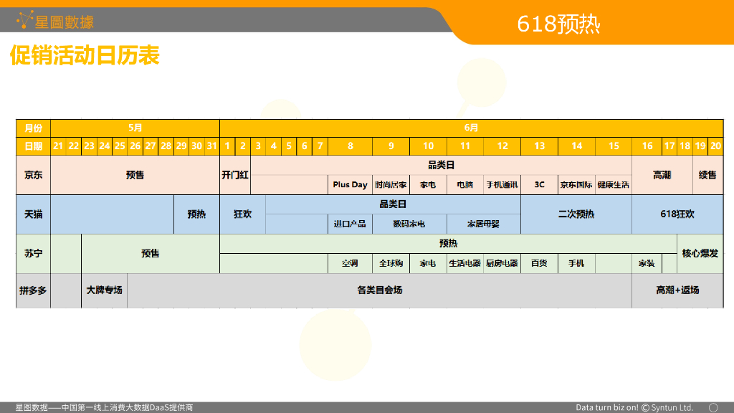734x413 pixels.
Task: Click the 二次预热 cell
Action: (x=576, y=214)
